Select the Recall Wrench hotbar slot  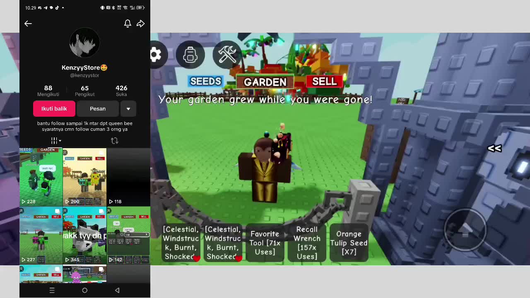(x=307, y=243)
